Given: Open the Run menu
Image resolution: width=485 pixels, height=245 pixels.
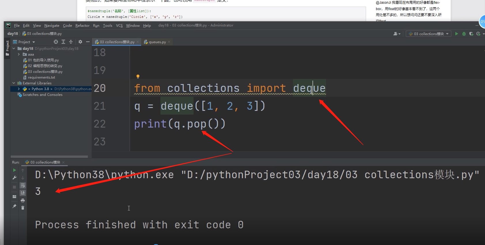Looking at the screenshot, I should pyautogui.click(x=96, y=25).
